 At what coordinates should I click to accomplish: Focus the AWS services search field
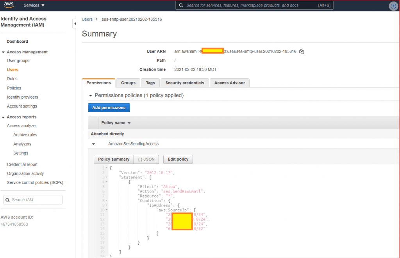[254, 5]
